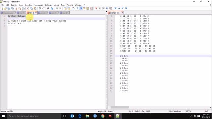Open File Explorer from taskbar
Screen dimensions: 212x119
coord(87,116)
